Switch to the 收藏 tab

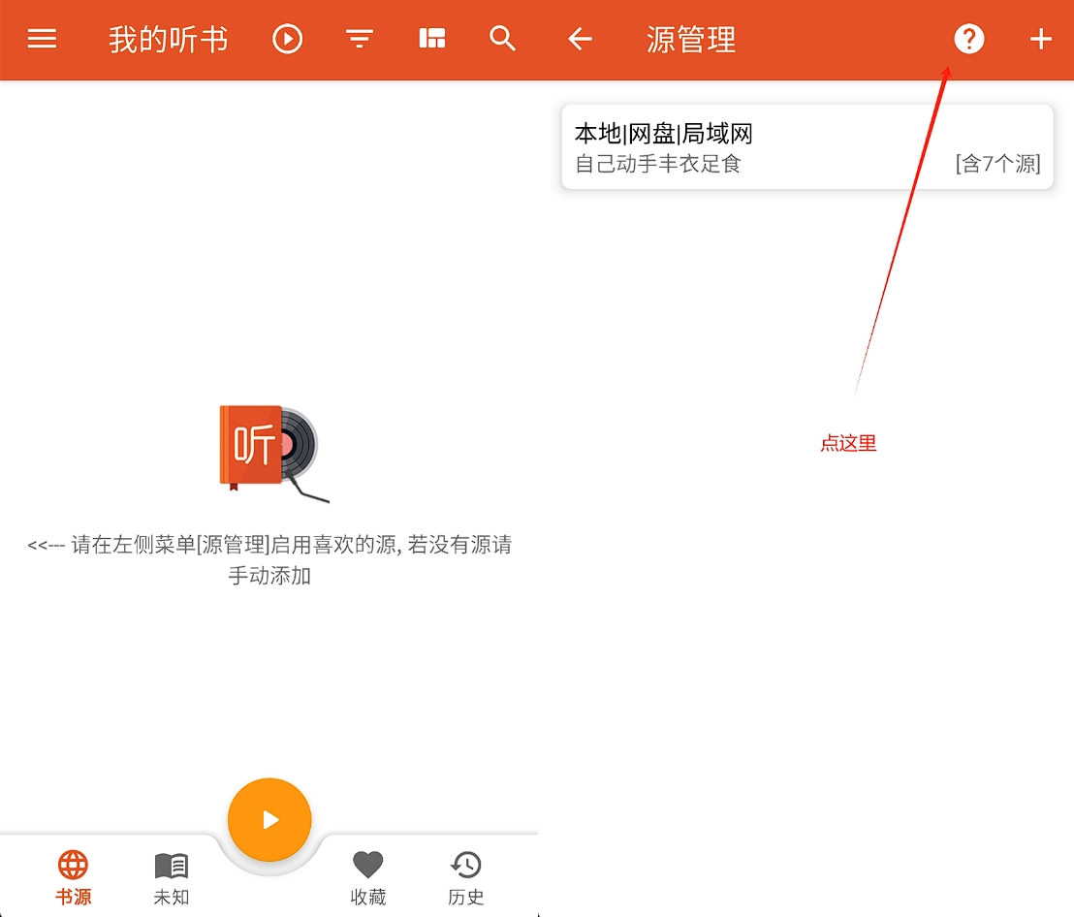pyautogui.click(x=367, y=877)
